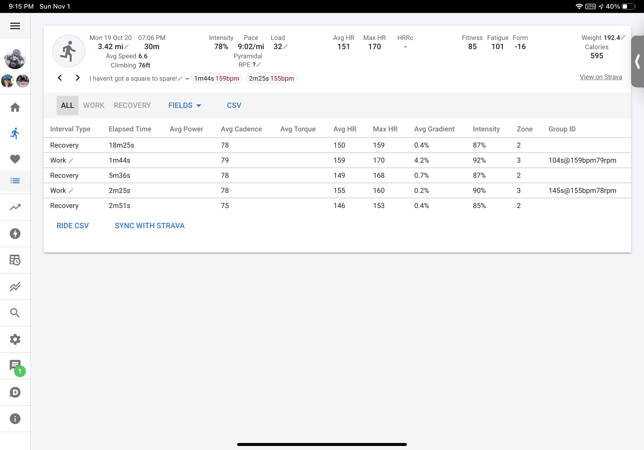Expand the right side panel handle
644x450 pixels.
point(638,62)
